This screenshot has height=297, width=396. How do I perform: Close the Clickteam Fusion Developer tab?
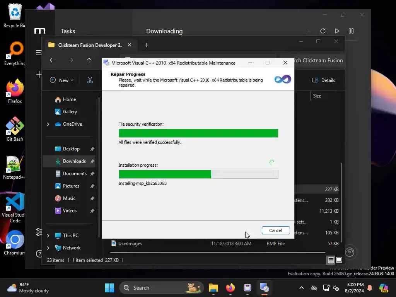[129, 45]
